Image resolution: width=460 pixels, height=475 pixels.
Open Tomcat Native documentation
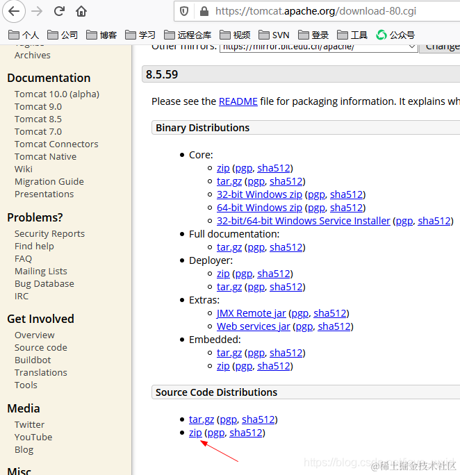click(x=45, y=157)
